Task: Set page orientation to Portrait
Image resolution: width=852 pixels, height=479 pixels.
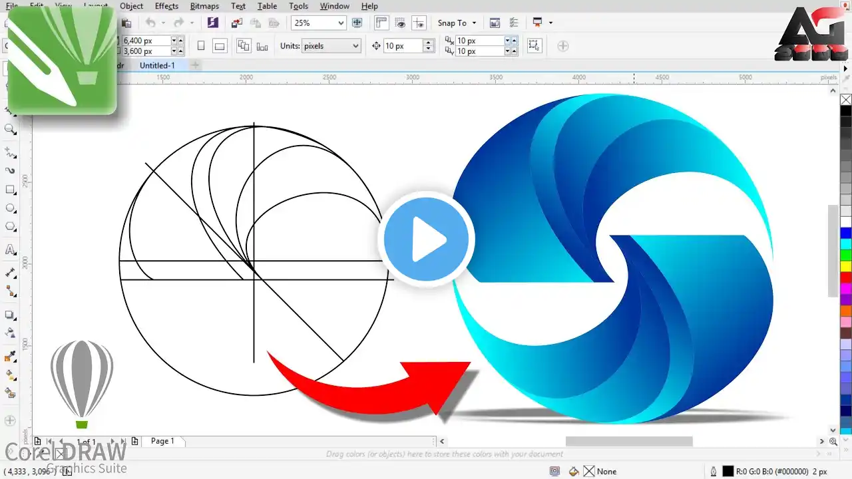Action: pyautogui.click(x=201, y=46)
